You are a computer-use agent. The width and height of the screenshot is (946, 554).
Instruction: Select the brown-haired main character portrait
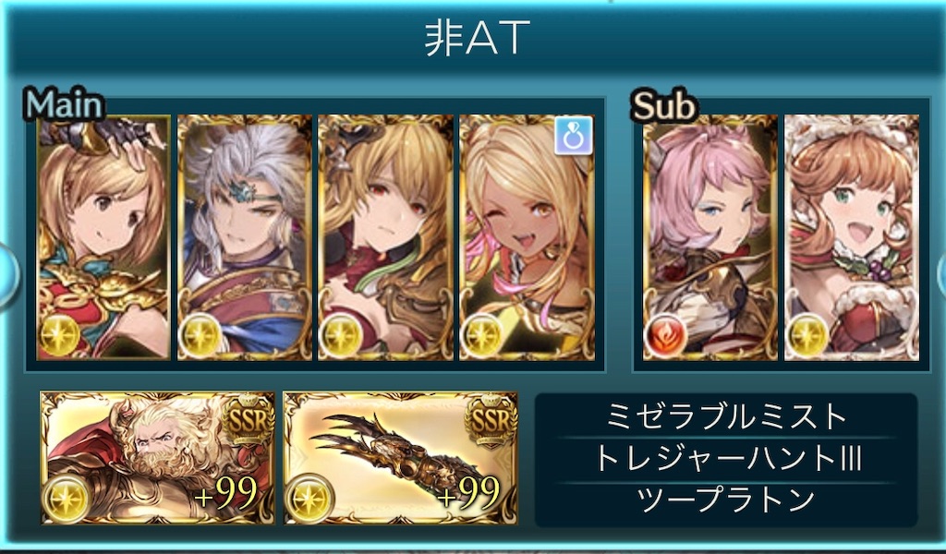(x=103, y=237)
